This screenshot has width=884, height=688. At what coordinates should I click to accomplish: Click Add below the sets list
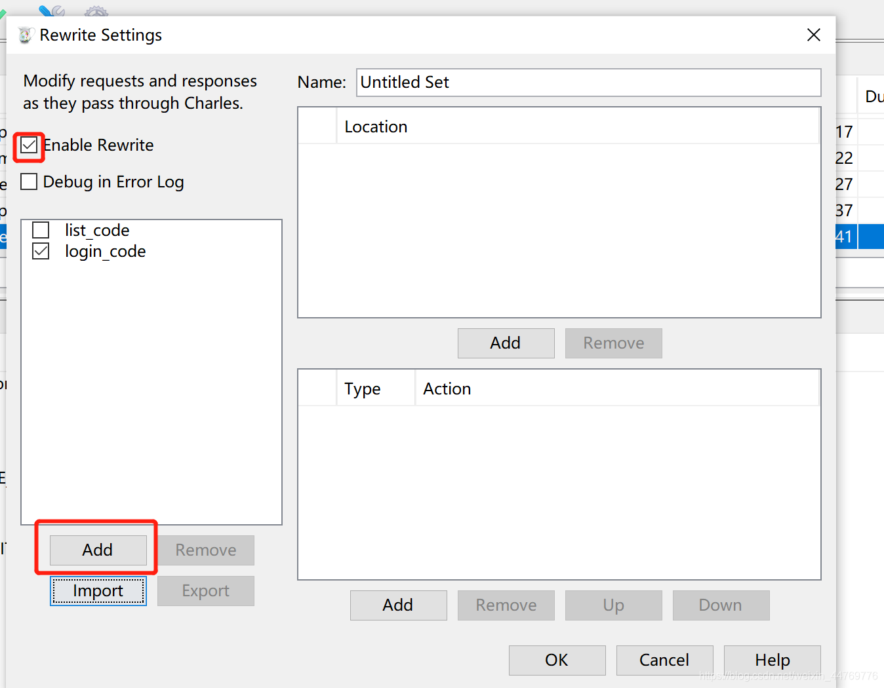coord(98,550)
